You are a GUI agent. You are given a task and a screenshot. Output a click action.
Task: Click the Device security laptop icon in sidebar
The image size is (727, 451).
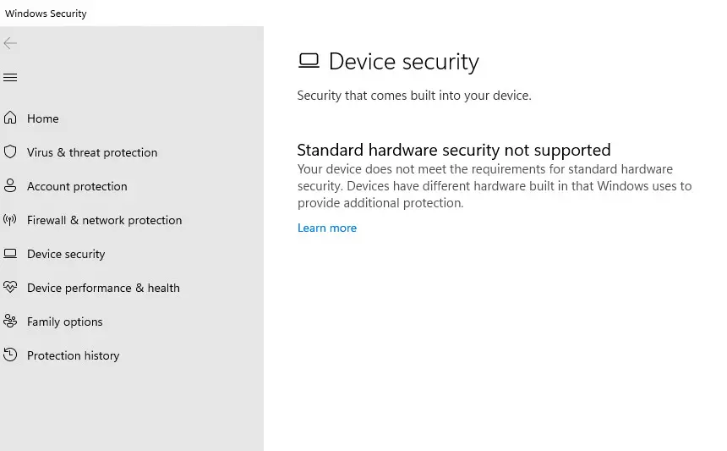pyautogui.click(x=10, y=254)
